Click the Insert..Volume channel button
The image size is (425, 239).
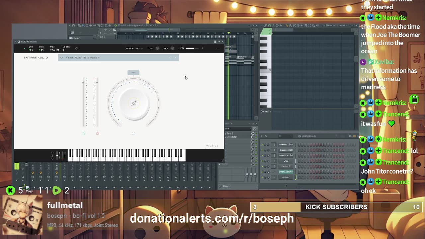click(x=286, y=172)
